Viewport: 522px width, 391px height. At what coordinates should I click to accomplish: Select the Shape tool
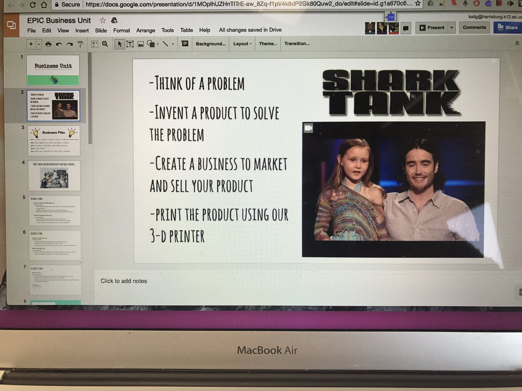151,44
